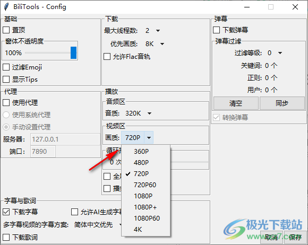Click the 循环播放 slider track
The image size is (308, 245).
(189, 162)
